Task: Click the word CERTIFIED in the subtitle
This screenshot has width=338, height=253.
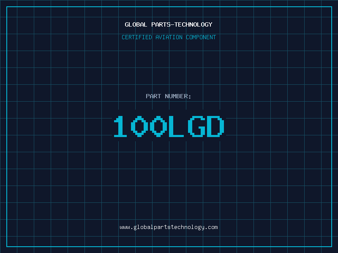Action: 137,38
